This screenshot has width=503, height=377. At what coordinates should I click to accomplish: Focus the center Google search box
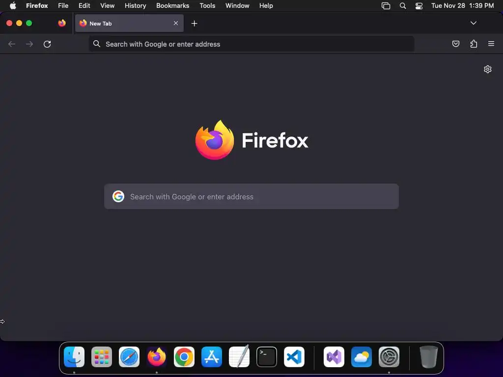point(251,196)
